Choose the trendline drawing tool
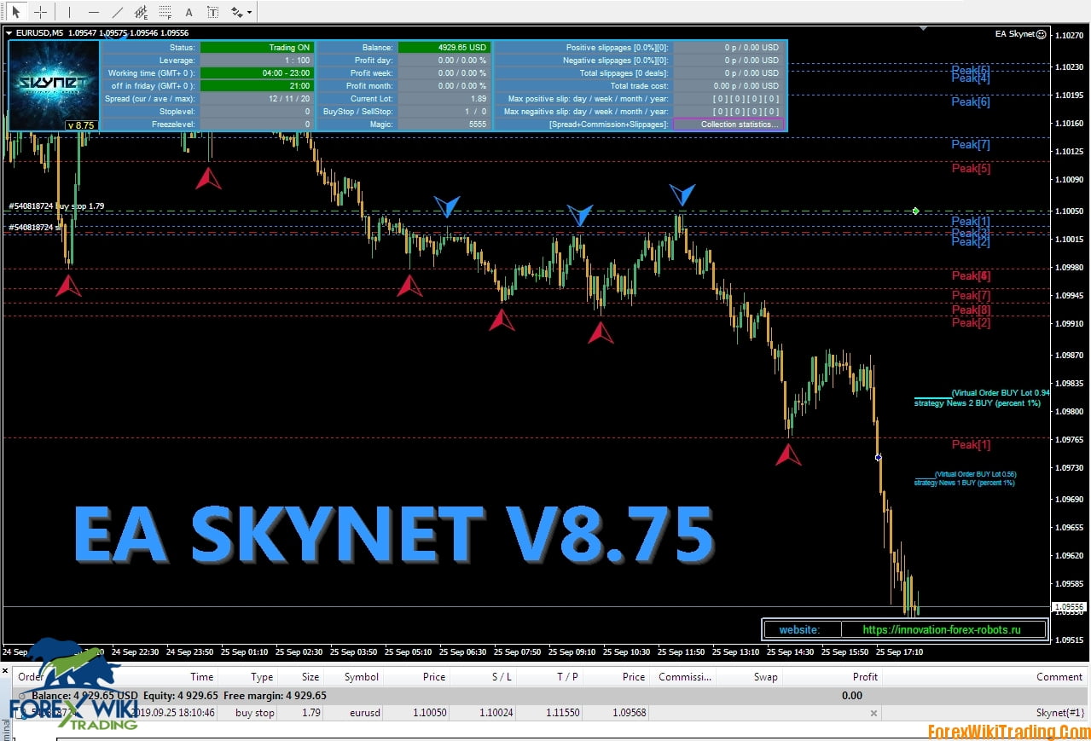The width and height of the screenshot is (1091, 741). pos(118,12)
